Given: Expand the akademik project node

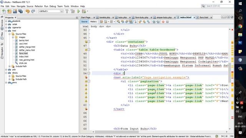Looking at the screenshot, I should (6, 21).
